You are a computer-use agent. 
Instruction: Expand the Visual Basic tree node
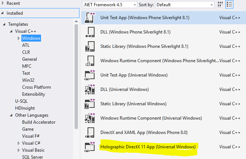[18, 150]
